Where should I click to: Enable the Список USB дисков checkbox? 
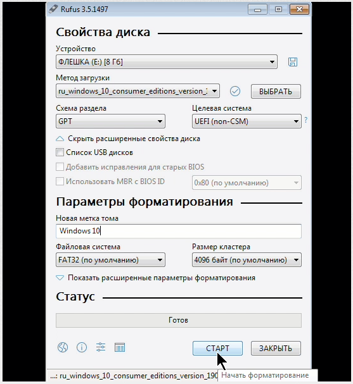60,152
